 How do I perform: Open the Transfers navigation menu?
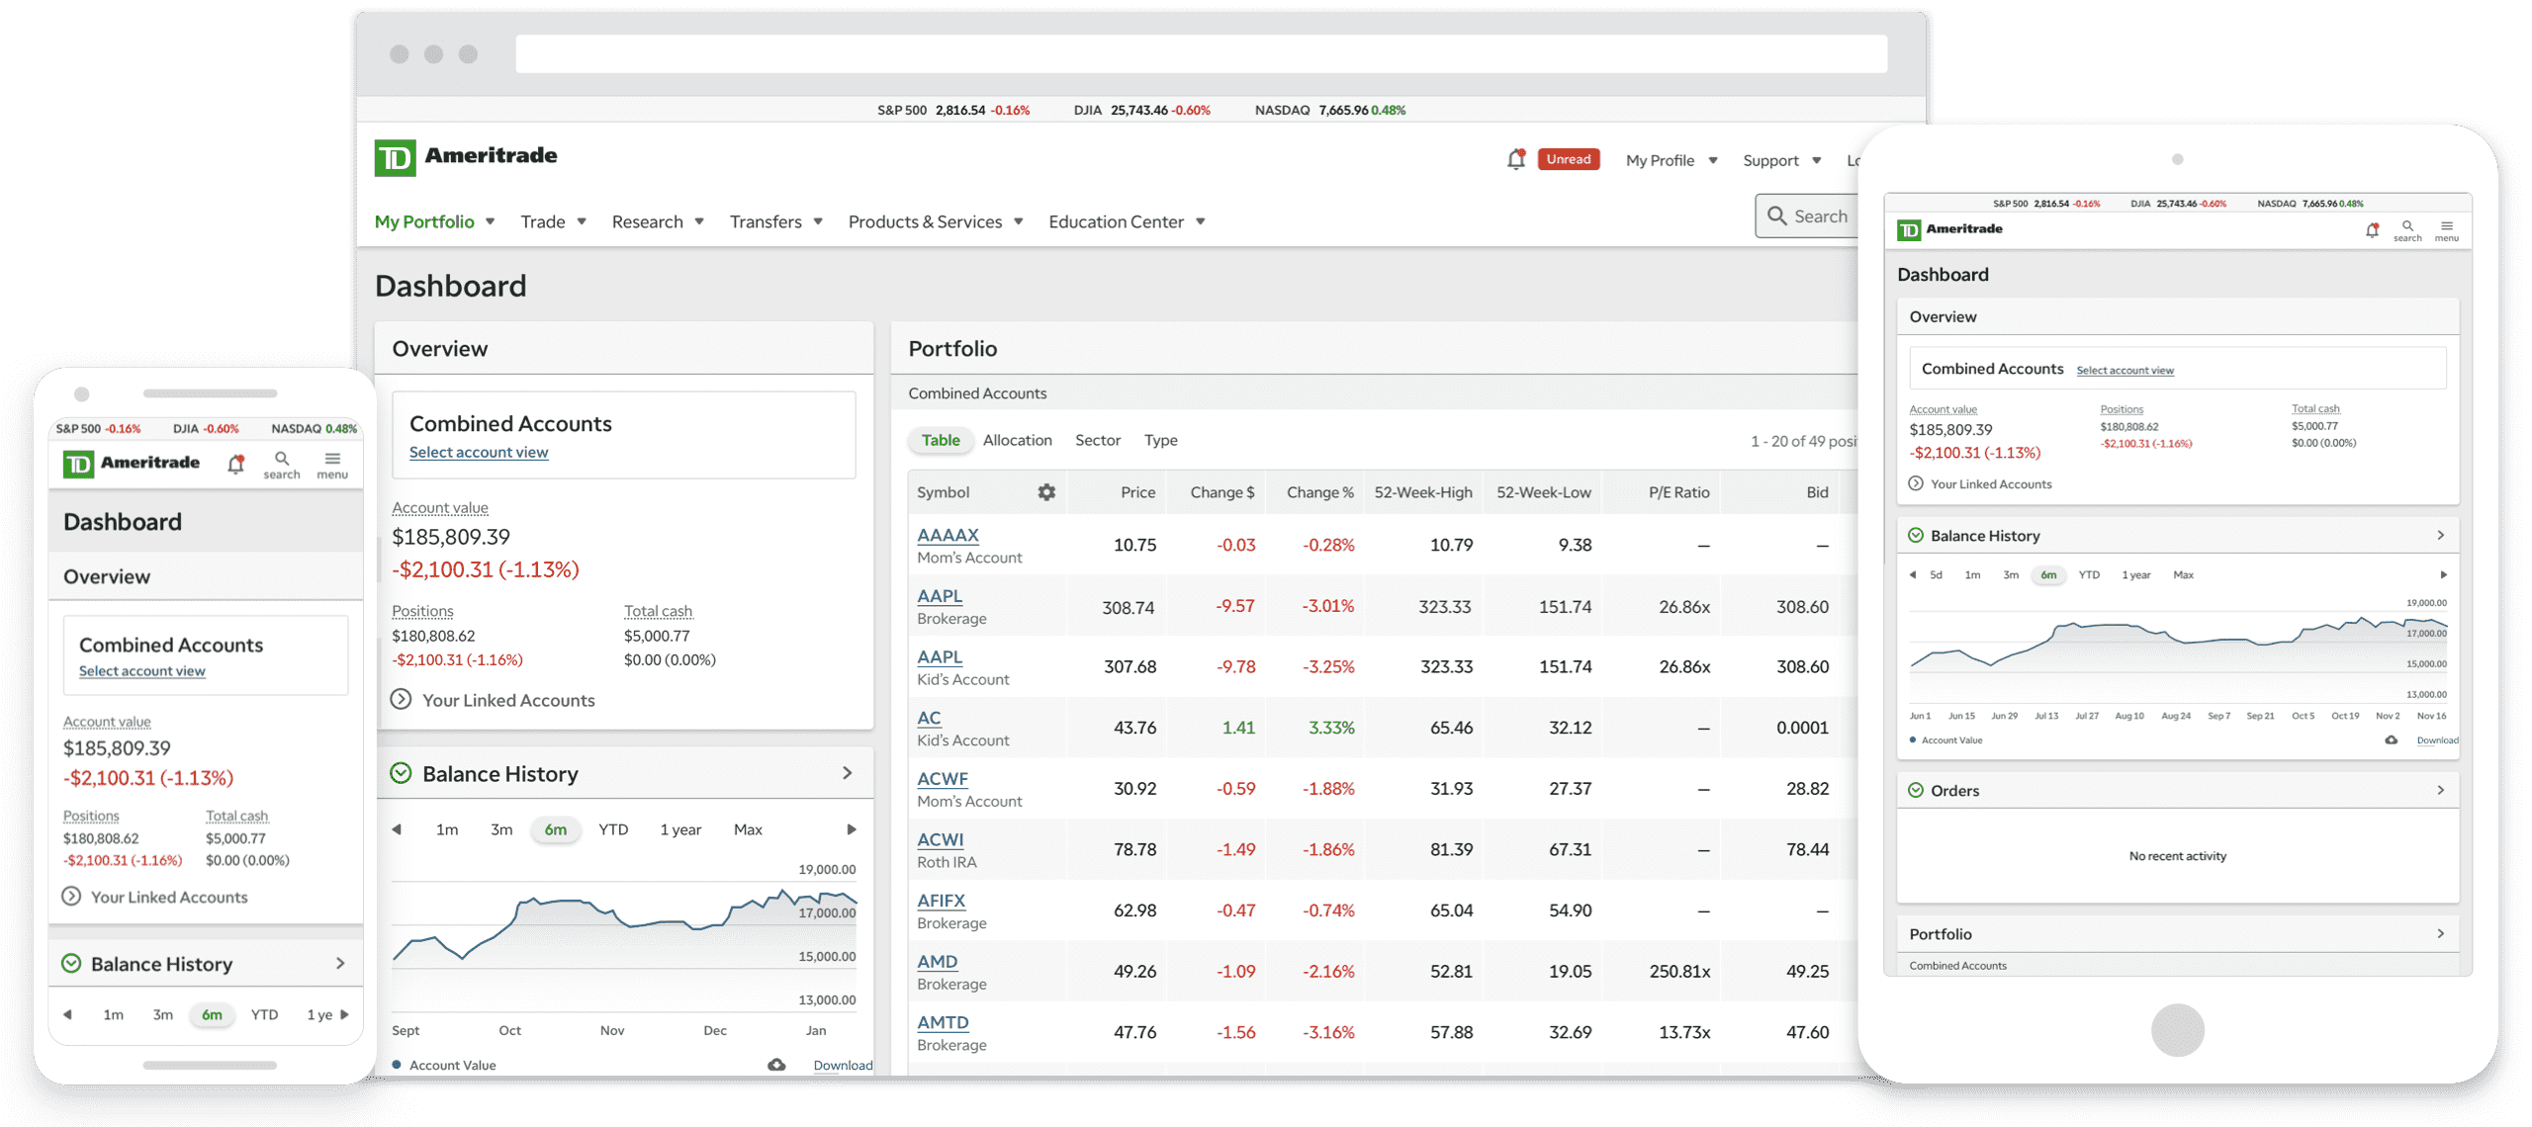pos(775,221)
